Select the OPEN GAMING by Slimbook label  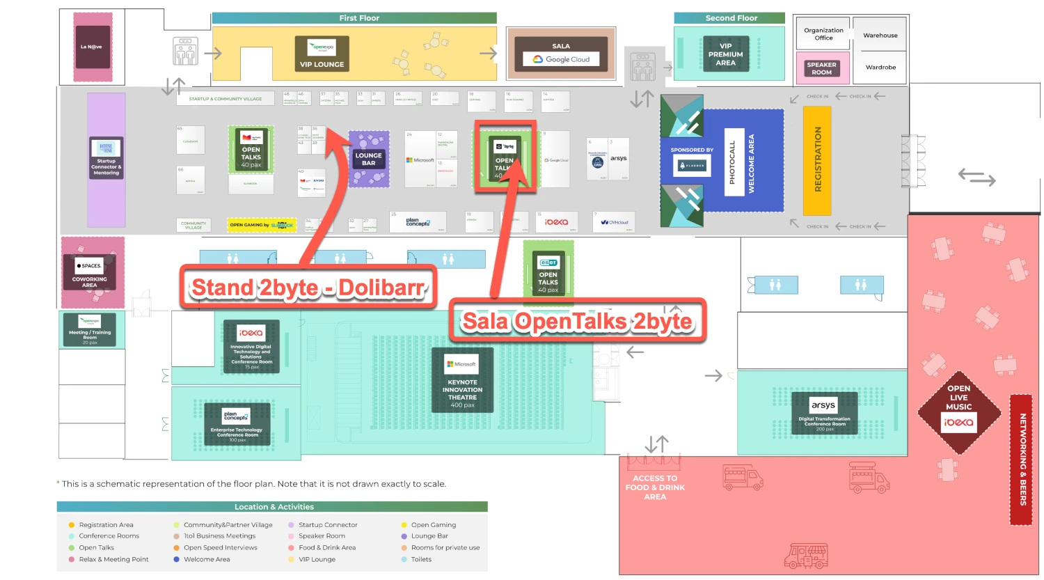(262, 225)
